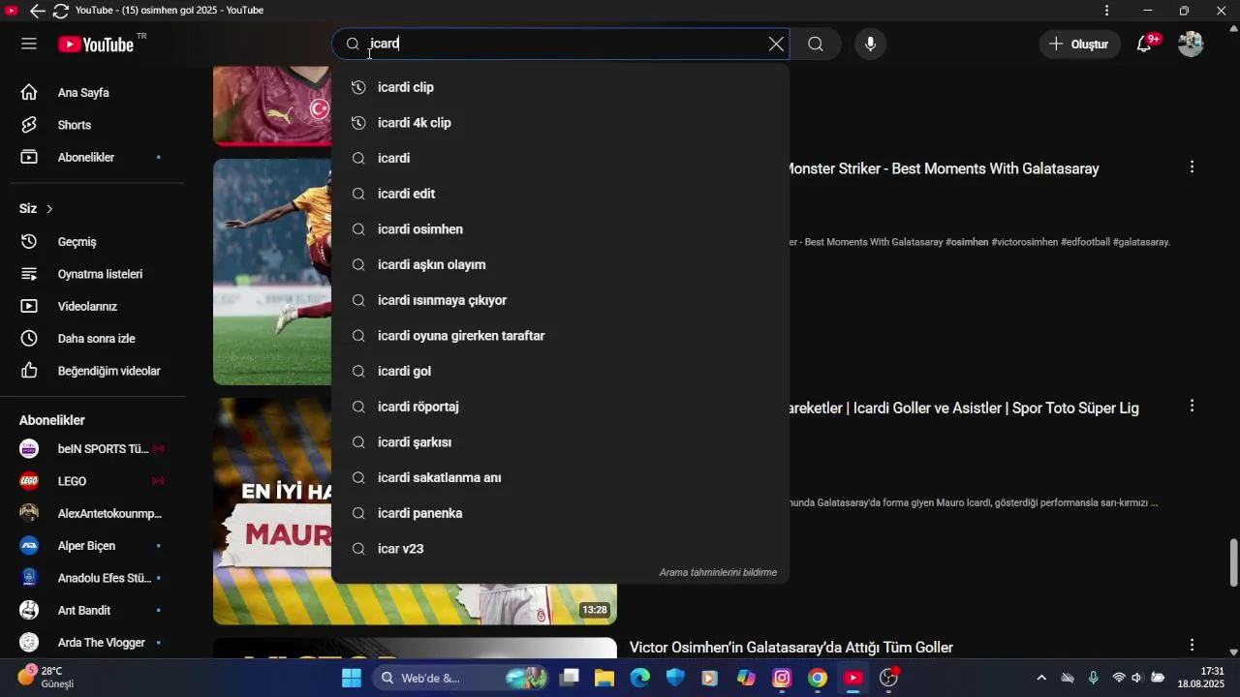Image resolution: width=1240 pixels, height=697 pixels.
Task: Show hidden tray icons chevron
Action: click(x=1041, y=678)
